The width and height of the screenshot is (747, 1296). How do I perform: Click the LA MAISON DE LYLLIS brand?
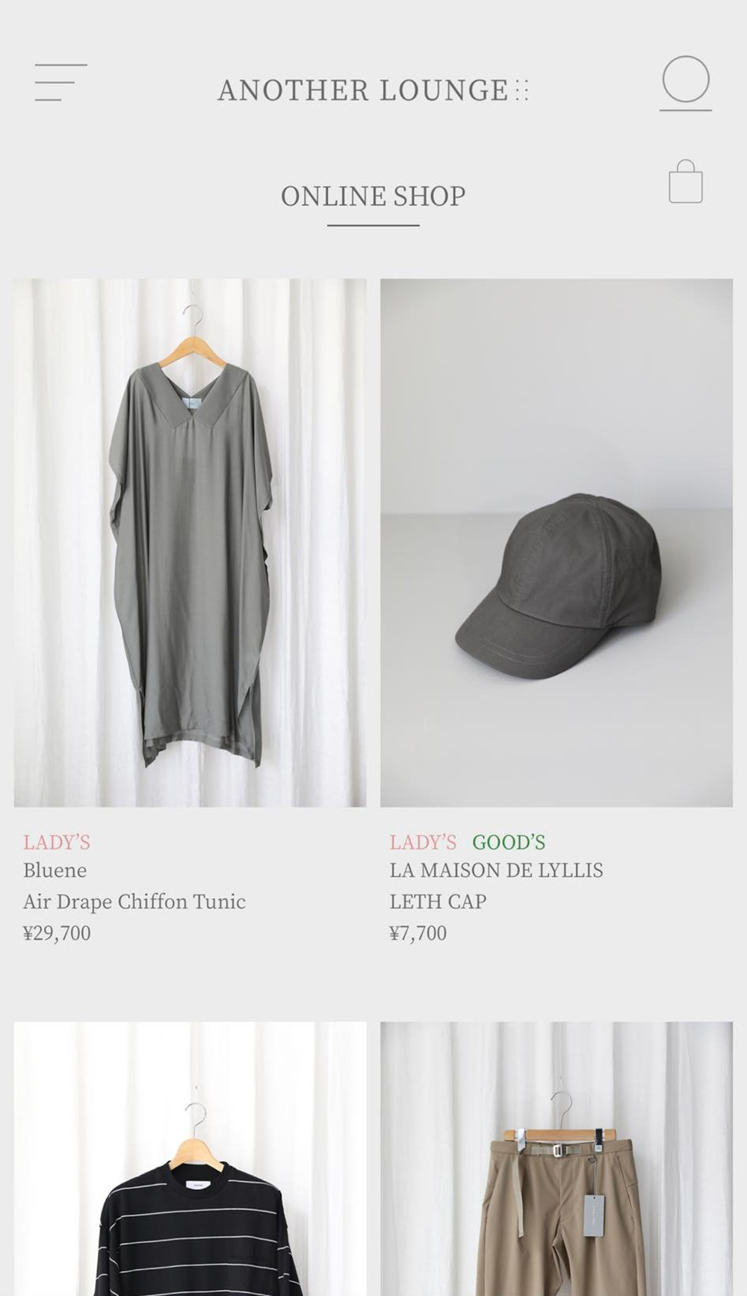point(496,870)
